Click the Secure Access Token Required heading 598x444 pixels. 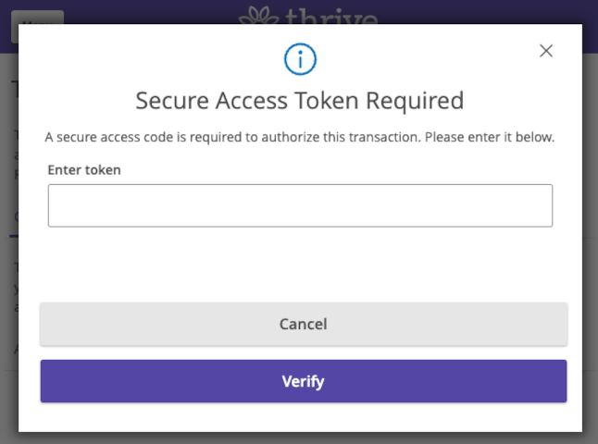coord(300,101)
